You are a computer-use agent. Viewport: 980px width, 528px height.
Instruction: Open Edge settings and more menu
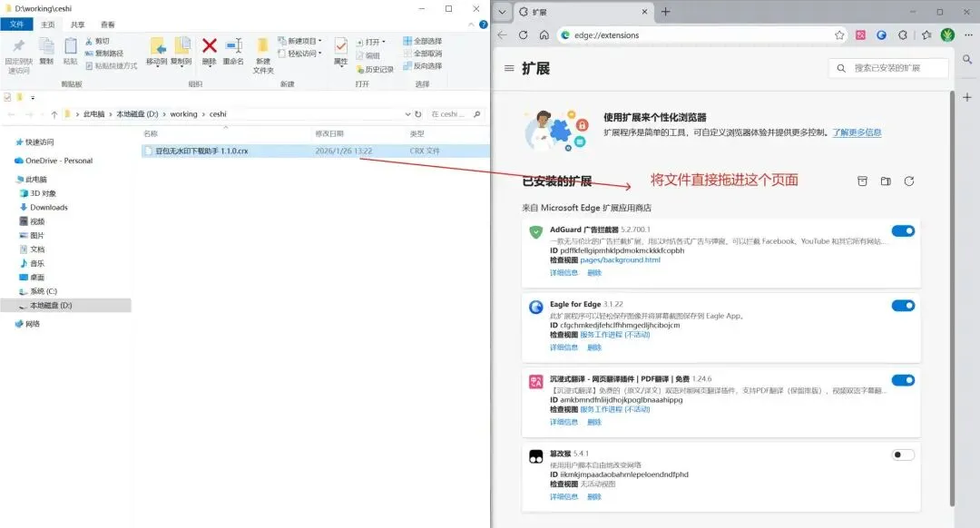(968, 35)
